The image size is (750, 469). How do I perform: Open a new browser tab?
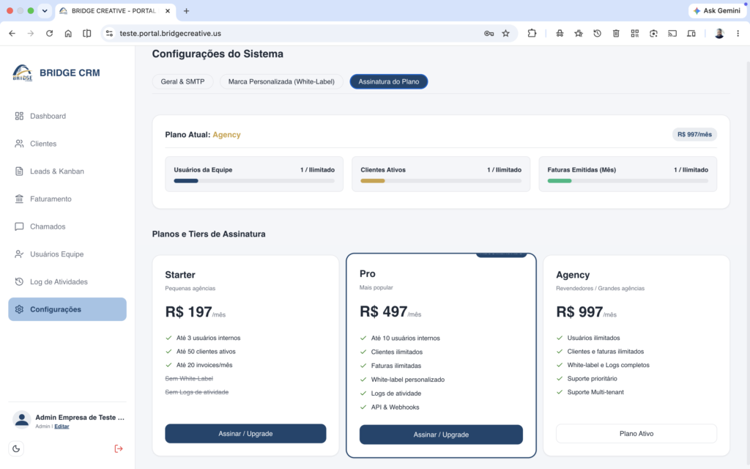[x=187, y=10]
